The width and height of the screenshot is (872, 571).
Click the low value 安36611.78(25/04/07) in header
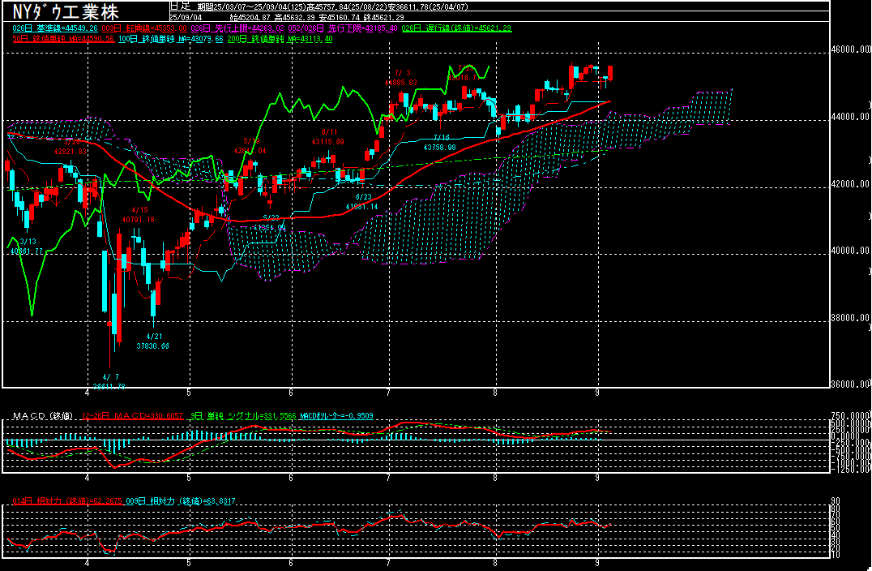coord(428,7)
